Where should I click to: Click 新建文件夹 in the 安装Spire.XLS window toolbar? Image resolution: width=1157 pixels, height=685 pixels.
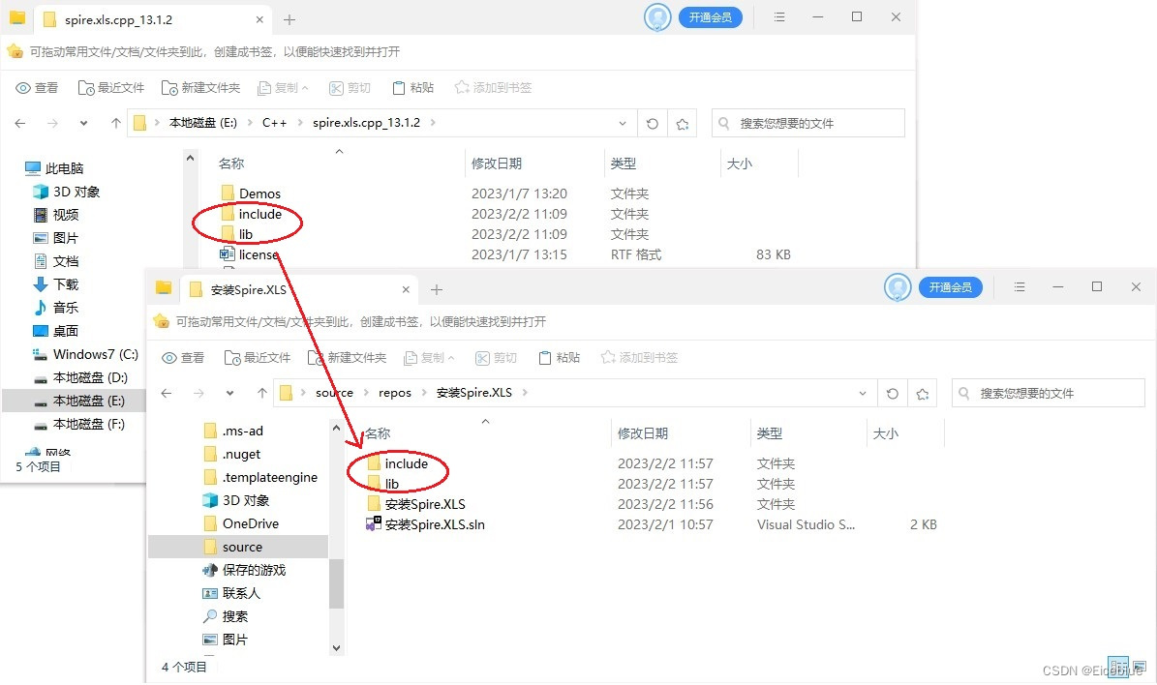click(347, 358)
